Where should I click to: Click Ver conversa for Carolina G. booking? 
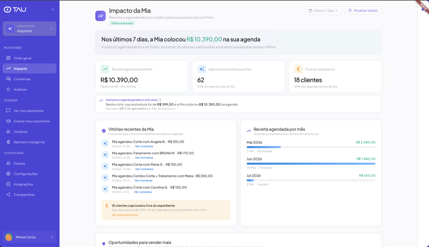143,192
